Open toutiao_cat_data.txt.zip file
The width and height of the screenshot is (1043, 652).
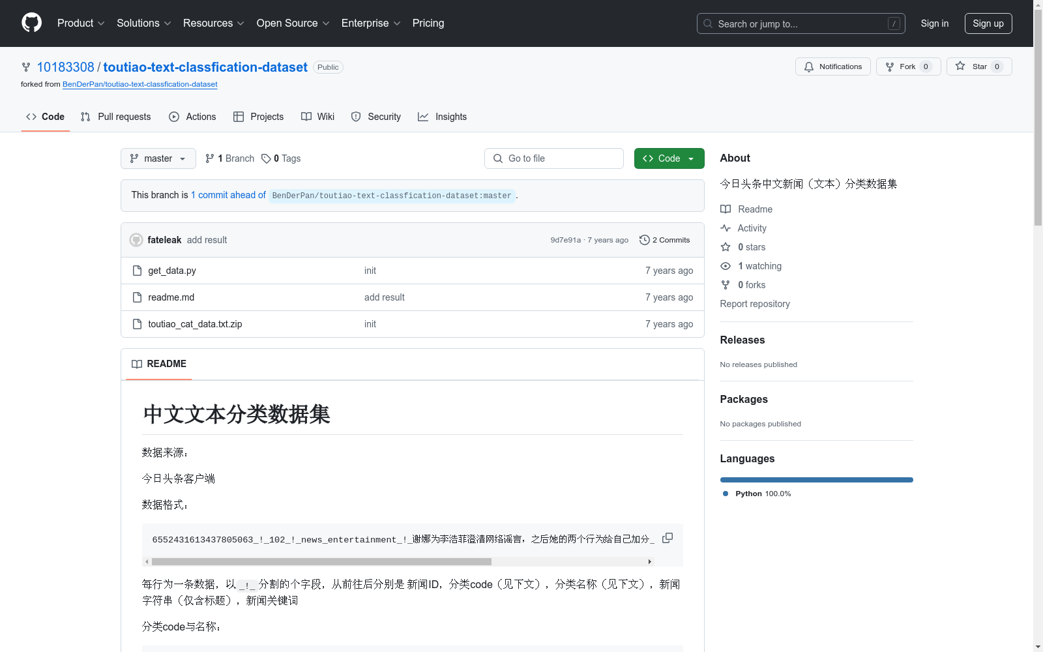tap(195, 324)
